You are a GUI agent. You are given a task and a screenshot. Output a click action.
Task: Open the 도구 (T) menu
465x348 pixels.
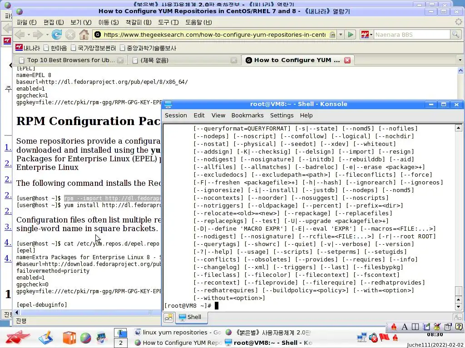point(168,22)
